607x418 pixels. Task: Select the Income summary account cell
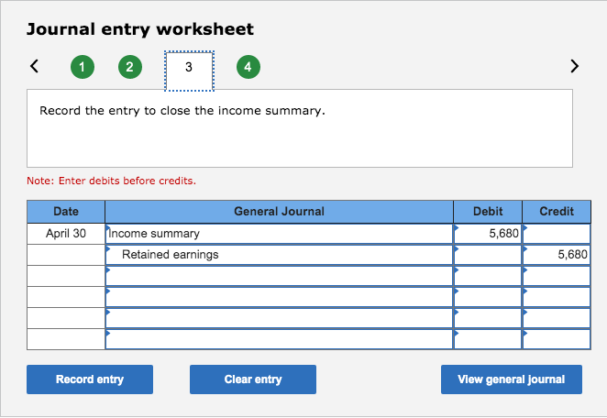[279, 234]
